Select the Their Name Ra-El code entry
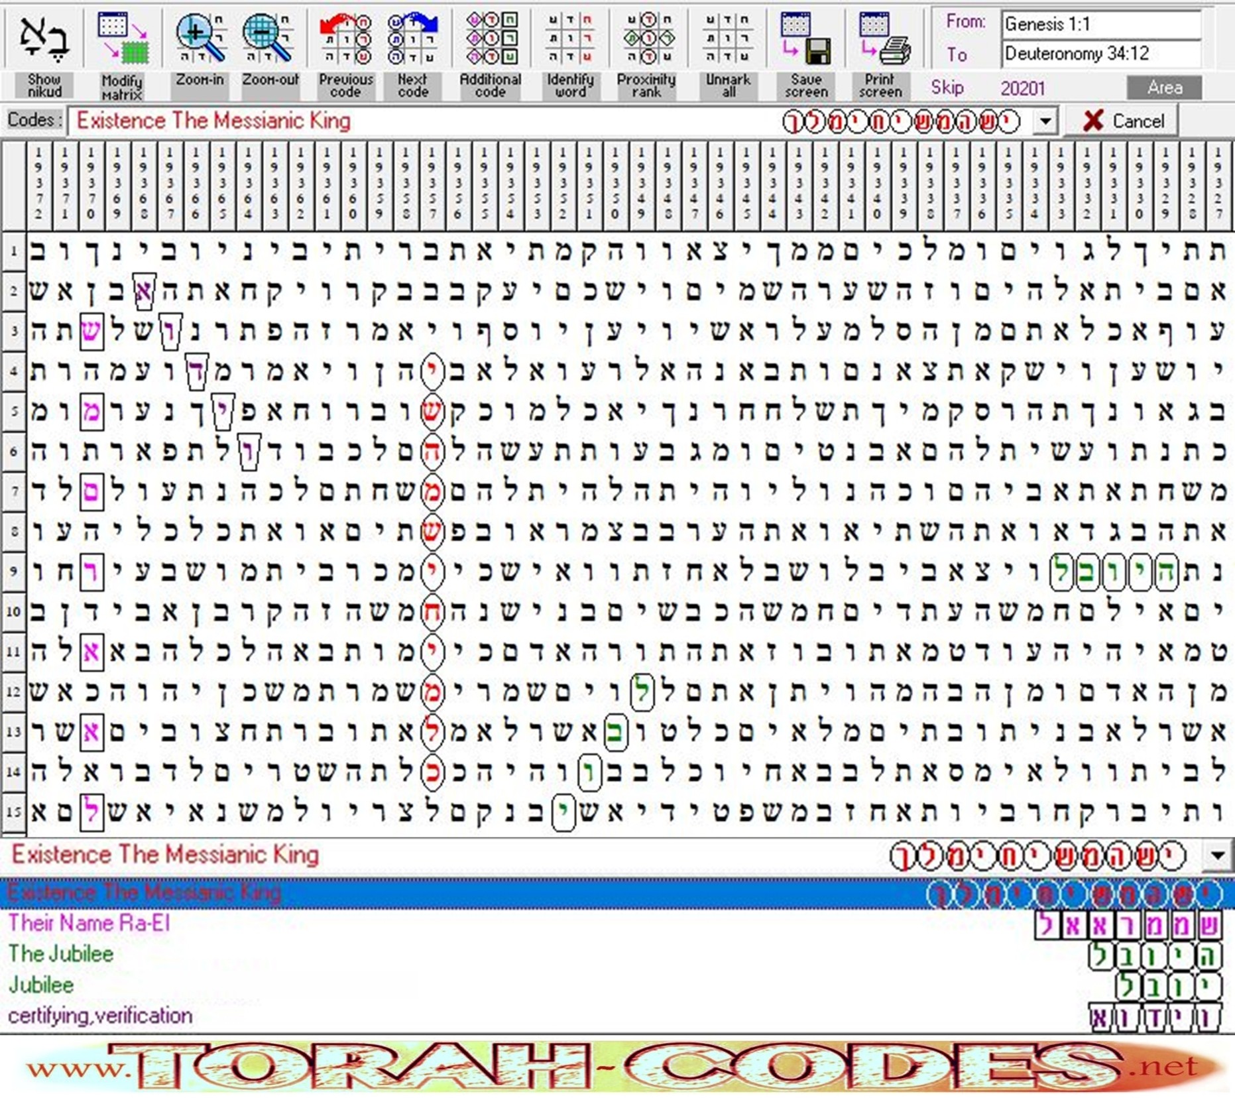The image size is (1235, 1098). point(617,924)
